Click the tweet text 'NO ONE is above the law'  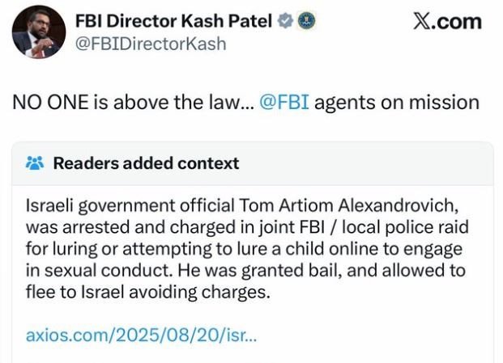point(121,103)
